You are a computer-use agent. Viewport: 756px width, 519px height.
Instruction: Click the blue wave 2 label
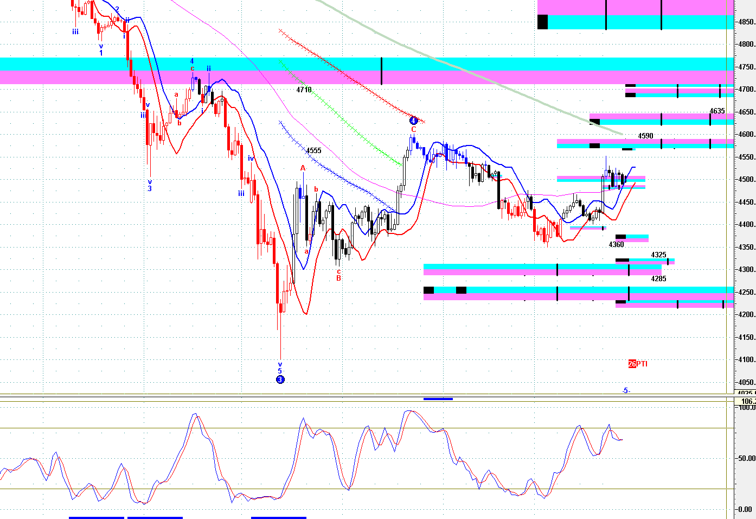pos(117,10)
